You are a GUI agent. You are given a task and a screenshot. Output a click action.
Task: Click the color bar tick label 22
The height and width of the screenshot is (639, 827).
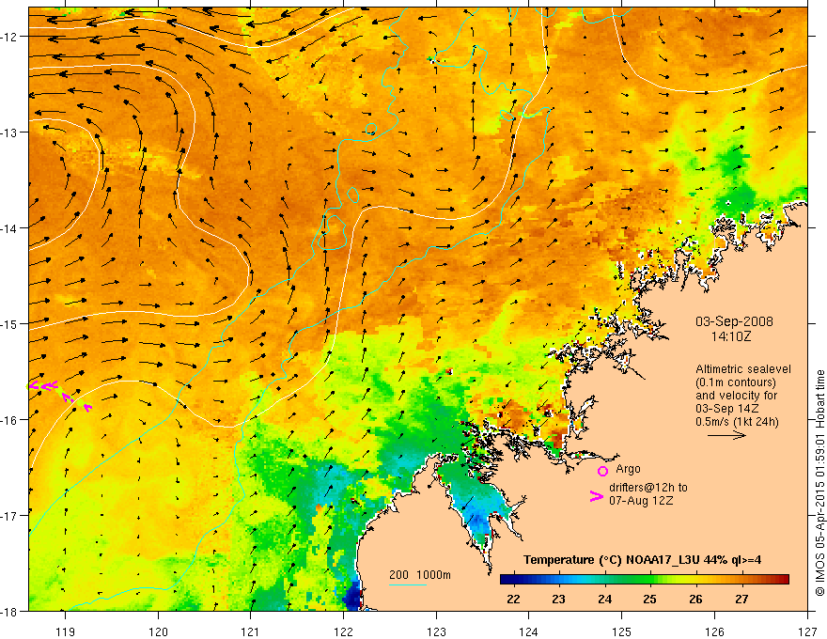[x=513, y=599]
